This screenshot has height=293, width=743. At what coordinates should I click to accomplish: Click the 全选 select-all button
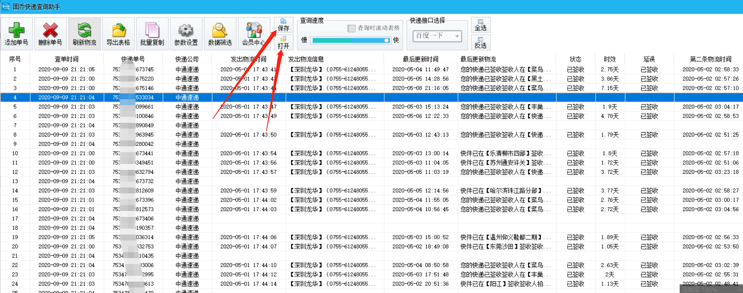click(x=481, y=25)
